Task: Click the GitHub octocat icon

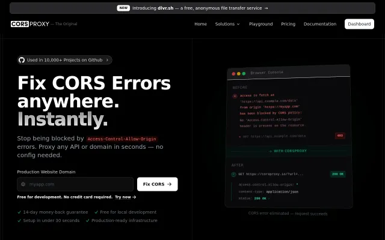Action: [22, 60]
